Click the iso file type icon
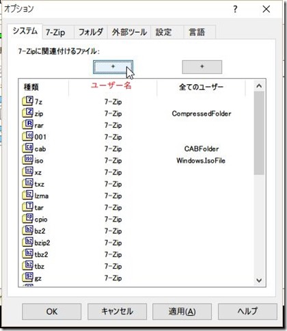This screenshot has width=287, height=331. tap(28, 160)
